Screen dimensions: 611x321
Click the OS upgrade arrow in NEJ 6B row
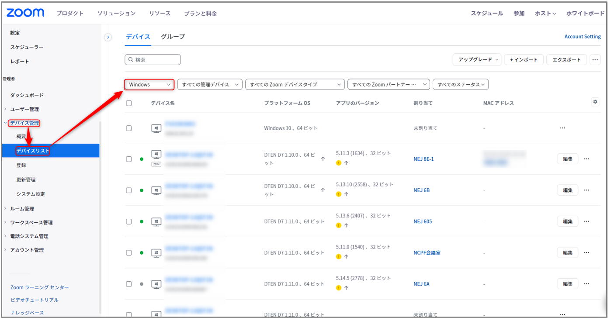pos(323,190)
